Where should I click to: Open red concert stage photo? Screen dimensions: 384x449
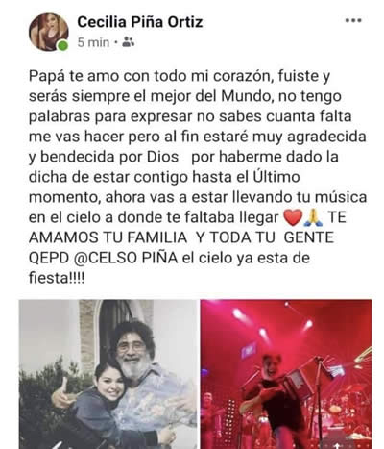tap(286, 374)
